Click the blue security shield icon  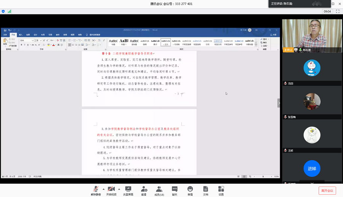click(3, 11)
